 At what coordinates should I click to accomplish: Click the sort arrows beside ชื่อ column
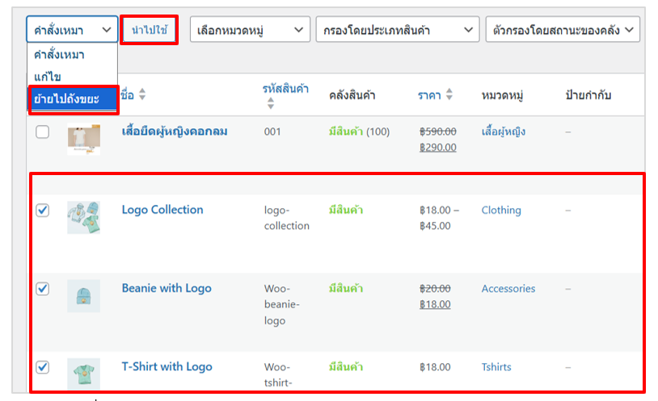(x=142, y=95)
